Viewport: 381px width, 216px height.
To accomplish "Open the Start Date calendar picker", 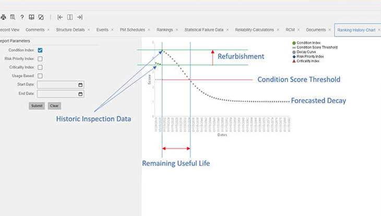I will point(80,84).
